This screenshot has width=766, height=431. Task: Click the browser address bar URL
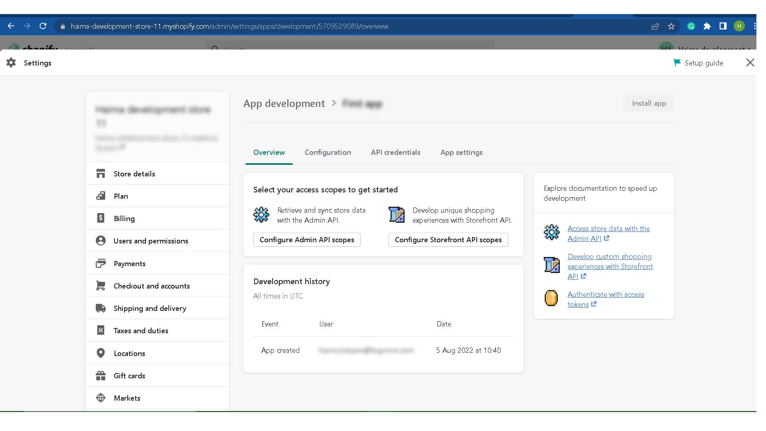[229, 26]
